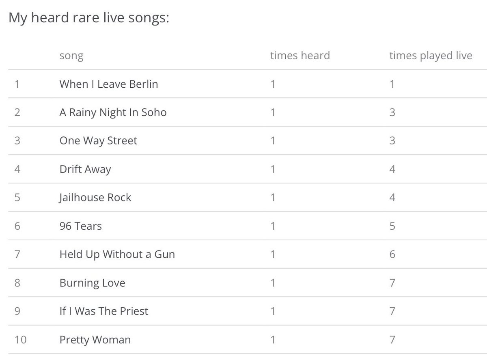Click the 'When I Leave Berlin' song
Image resolution: width=487 pixels, height=356 pixels.
click(108, 84)
